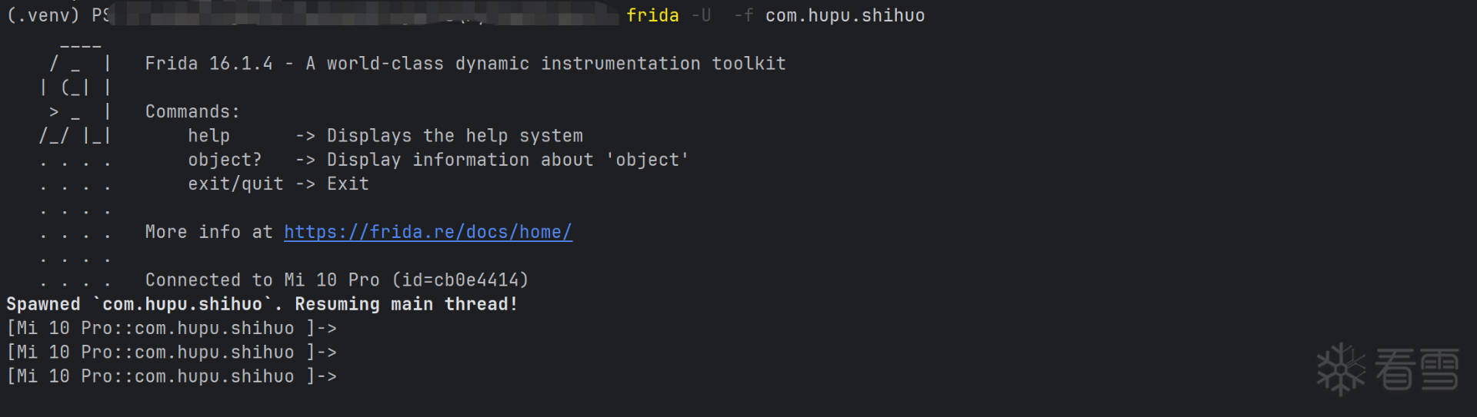
Task: Click the exit/quit command entry
Action: tap(235, 184)
